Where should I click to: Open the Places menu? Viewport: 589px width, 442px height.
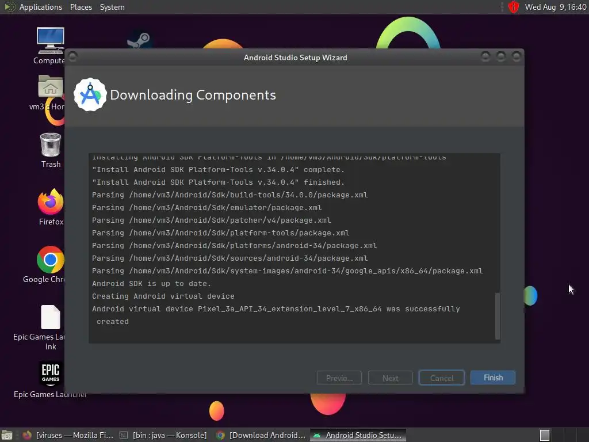(x=81, y=7)
